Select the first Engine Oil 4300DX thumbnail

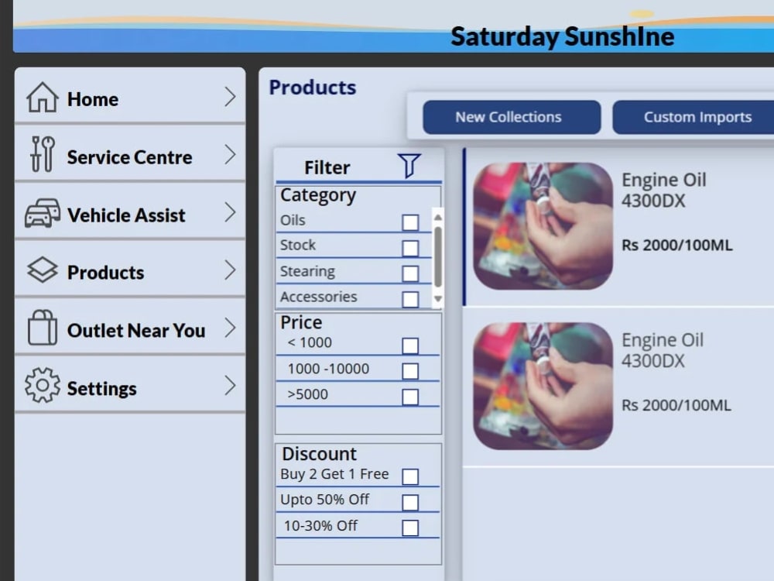click(x=543, y=225)
